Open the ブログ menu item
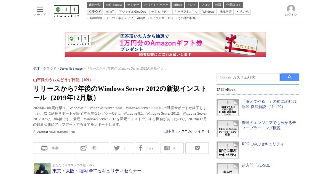Screen dimensions: 331x174 click(205, 5)
